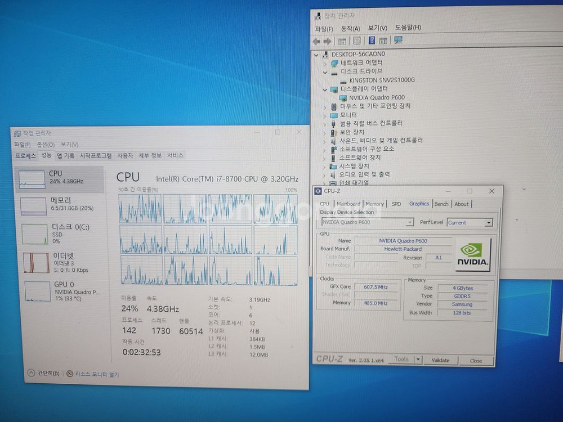Viewport: 563px width, 422px height.
Task: Click the 시스템 장치 category icon
Action: coord(333,166)
